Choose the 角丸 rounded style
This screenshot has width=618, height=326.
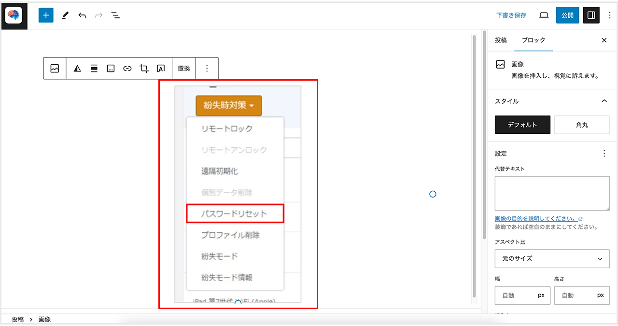tap(582, 125)
